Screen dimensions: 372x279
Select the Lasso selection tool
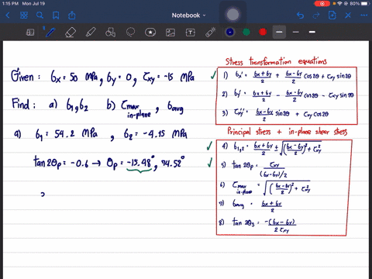point(130,33)
